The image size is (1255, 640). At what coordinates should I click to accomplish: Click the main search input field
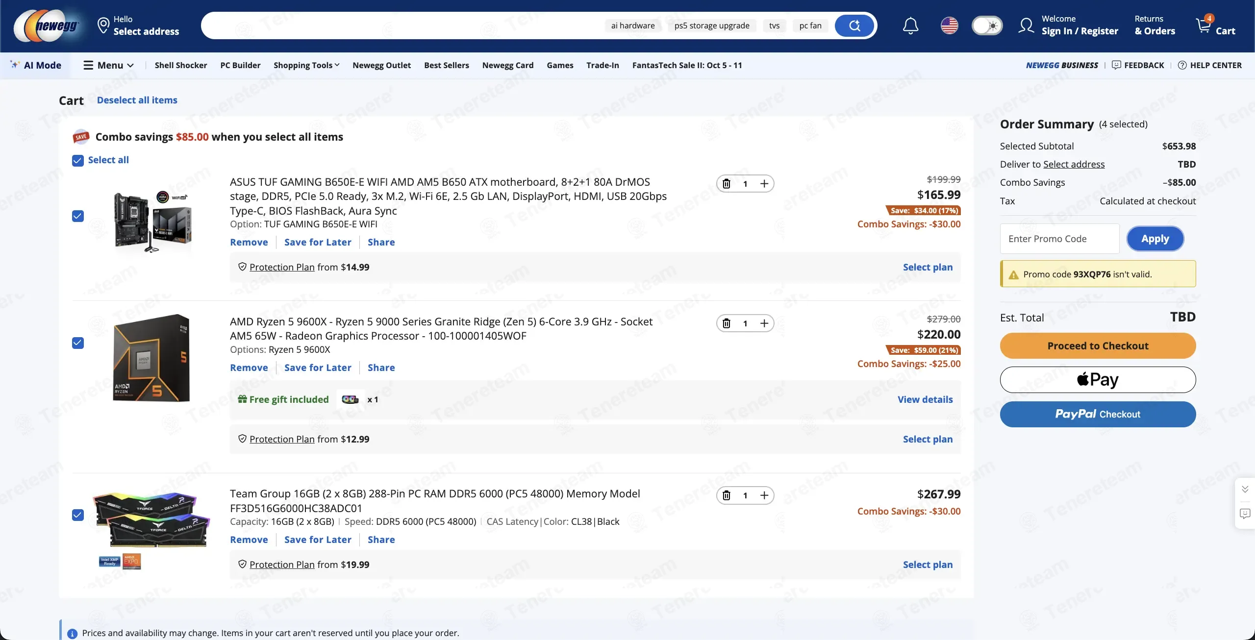coord(402,25)
